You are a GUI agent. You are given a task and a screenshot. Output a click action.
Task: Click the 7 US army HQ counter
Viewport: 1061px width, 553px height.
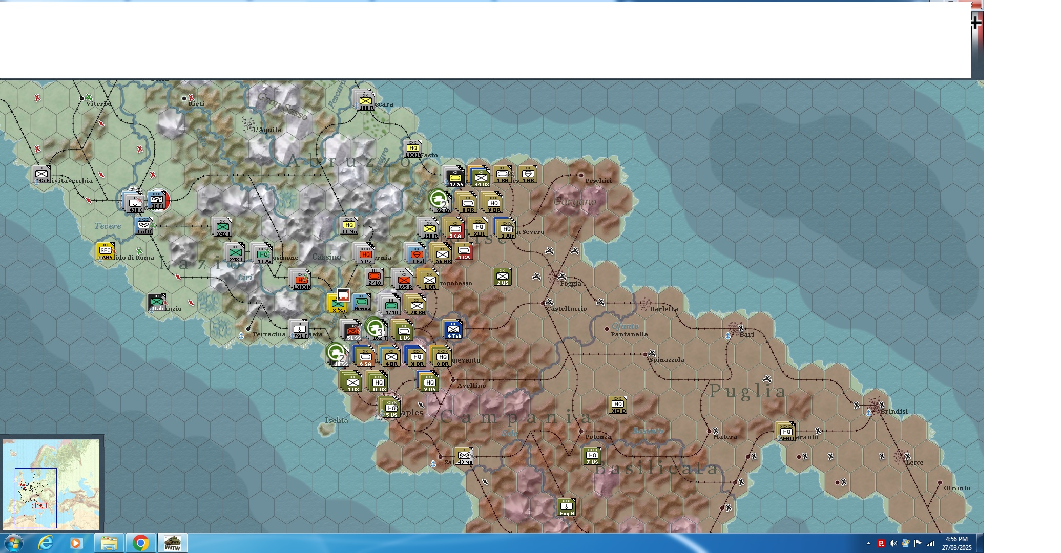pyautogui.click(x=592, y=456)
